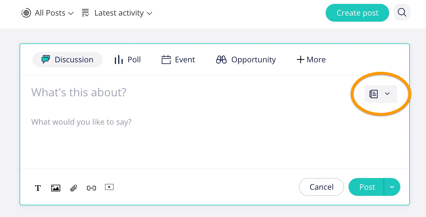Select the Discussion post type tab
426x217 pixels.
point(67,60)
